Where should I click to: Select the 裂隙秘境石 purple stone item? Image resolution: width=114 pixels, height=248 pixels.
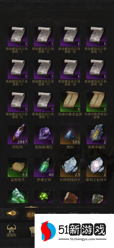coord(44,134)
